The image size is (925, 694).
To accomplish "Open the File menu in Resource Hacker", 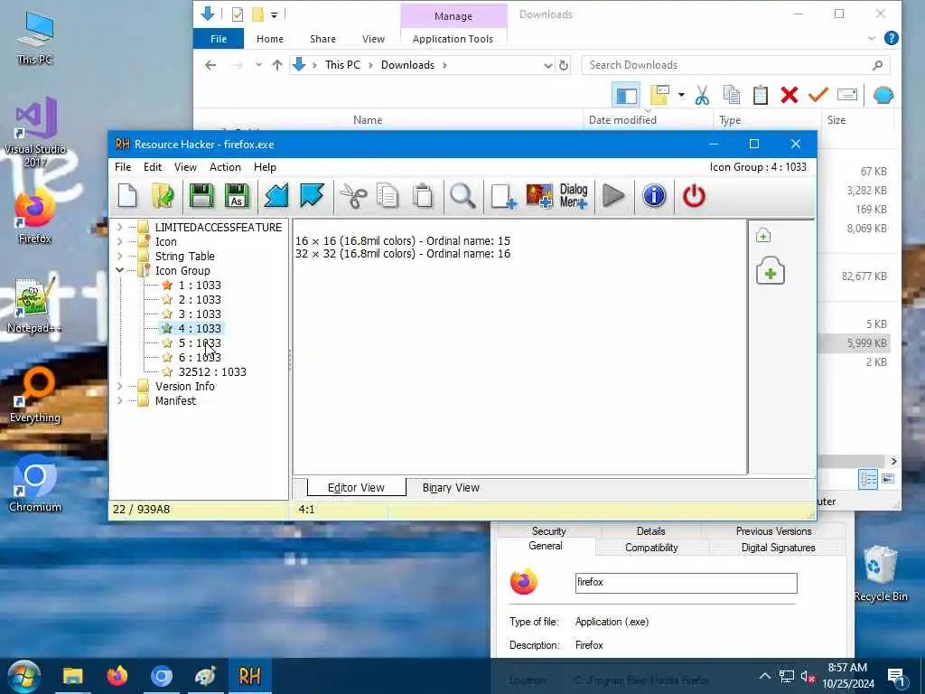I will point(123,167).
